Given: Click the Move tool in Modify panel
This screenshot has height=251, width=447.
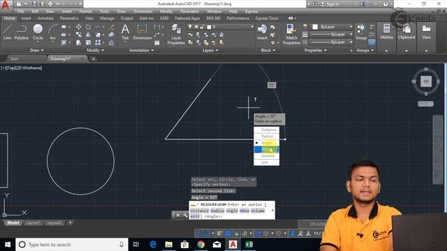Looking at the screenshot, I should [x=79, y=27].
